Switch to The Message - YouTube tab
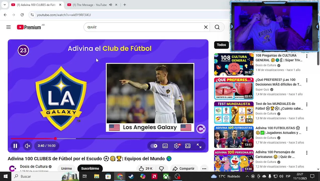 [90, 5]
